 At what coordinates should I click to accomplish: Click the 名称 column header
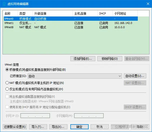(x=10, y=13)
